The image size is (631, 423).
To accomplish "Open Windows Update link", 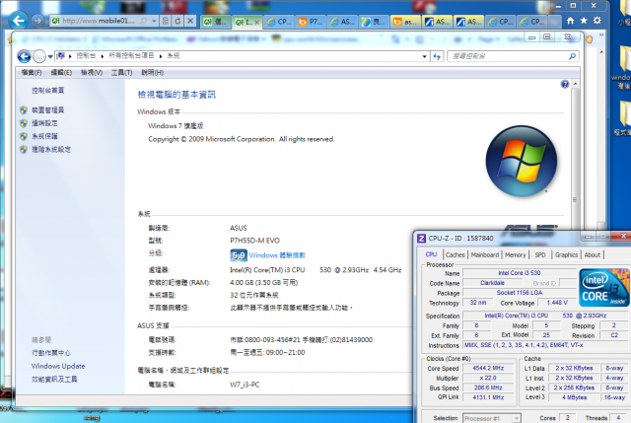I will pyautogui.click(x=58, y=366).
